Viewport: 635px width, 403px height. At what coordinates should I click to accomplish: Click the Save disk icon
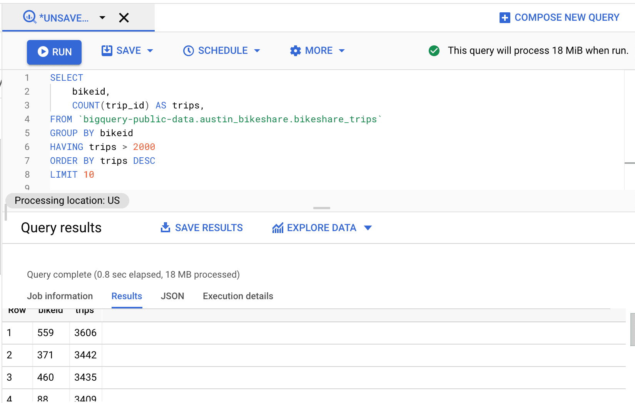click(x=107, y=51)
